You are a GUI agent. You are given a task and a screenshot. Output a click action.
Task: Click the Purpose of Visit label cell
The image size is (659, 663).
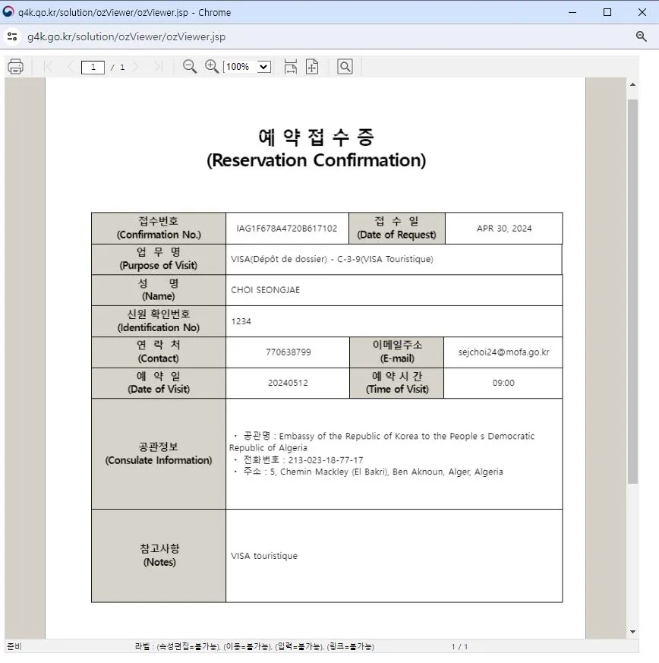(159, 259)
